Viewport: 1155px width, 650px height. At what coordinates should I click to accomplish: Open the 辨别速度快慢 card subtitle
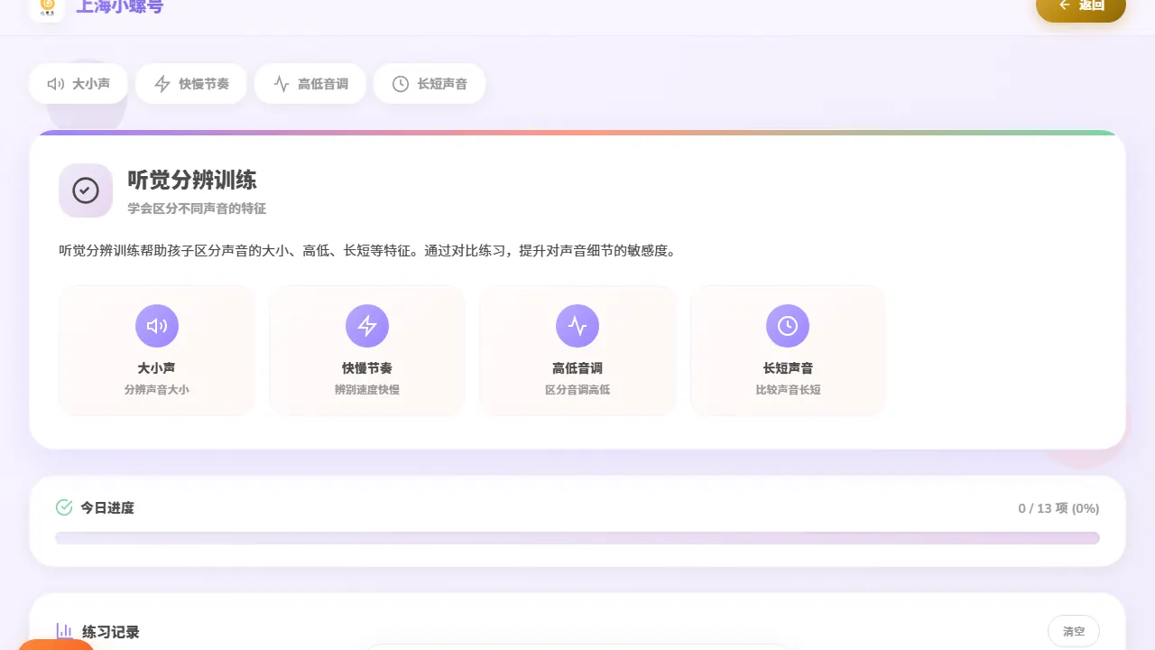367,390
